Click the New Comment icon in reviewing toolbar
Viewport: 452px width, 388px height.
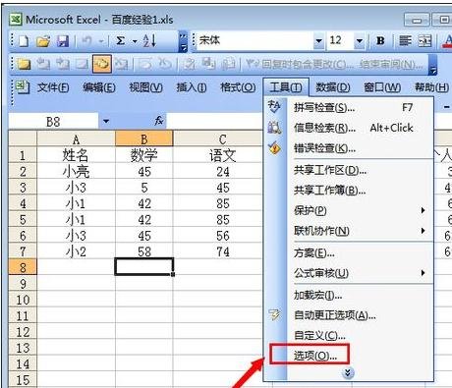(x=24, y=64)
